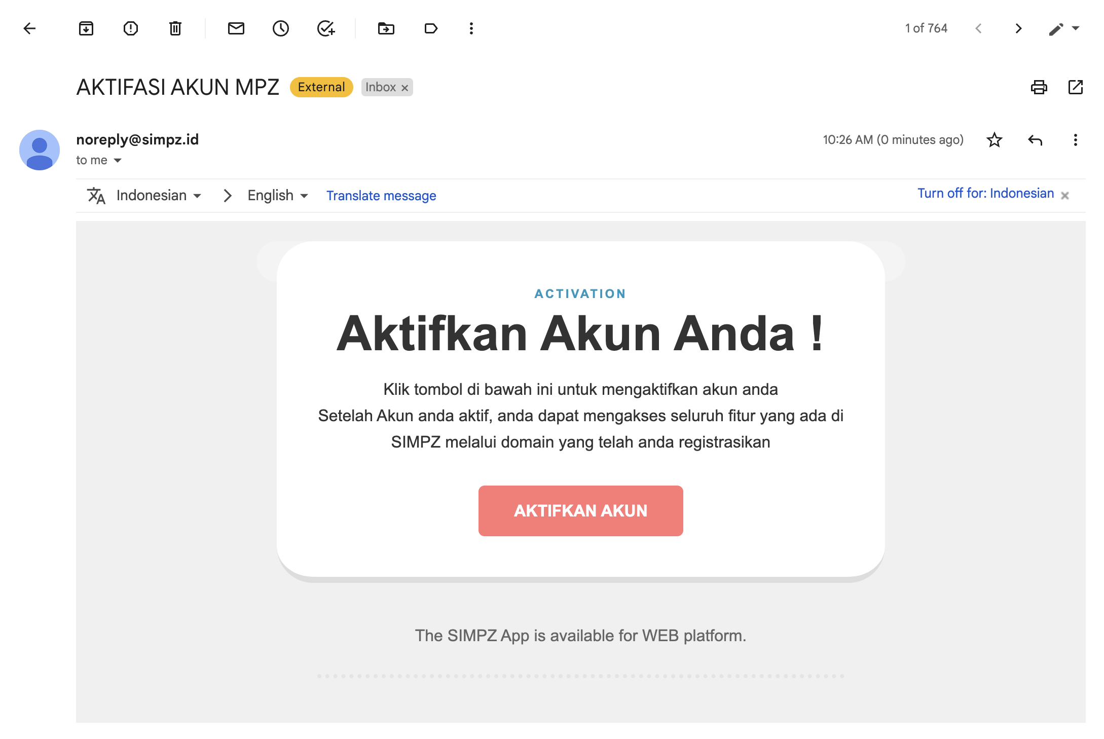Expand the 'to me' recipient details
The image size is (1104, 739).
118,160
